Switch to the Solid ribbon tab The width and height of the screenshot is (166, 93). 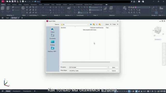9,5
